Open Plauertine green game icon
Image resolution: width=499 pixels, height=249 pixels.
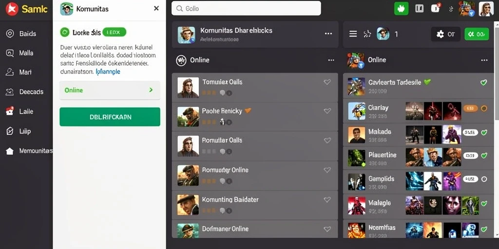pos(356,158)
